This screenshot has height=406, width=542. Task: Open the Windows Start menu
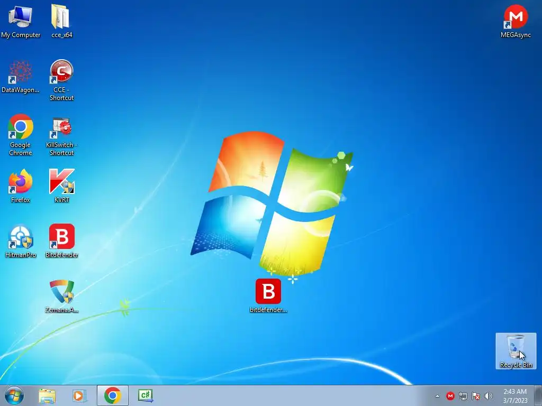14,395
